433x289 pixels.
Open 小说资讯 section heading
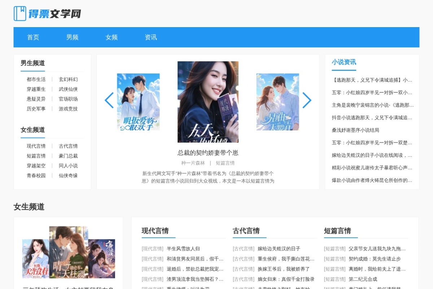344,62
